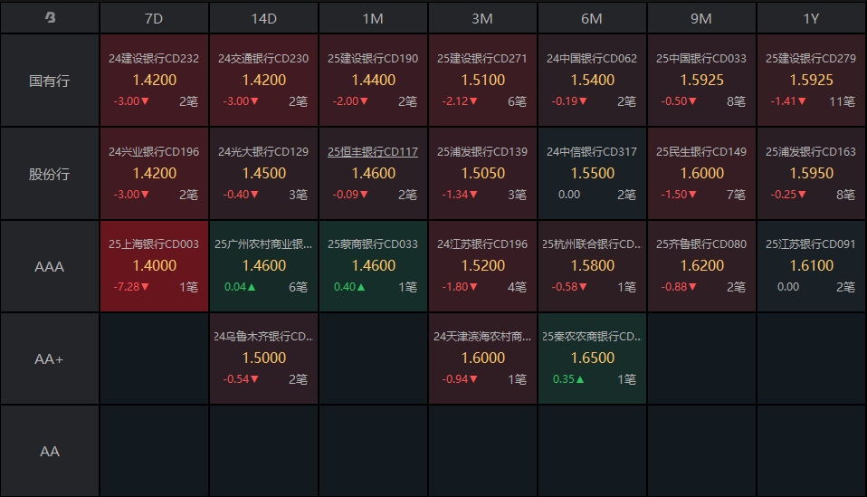Open the 24建设银行CD232 cell
Viewport: 867px width, 497px height.
point(154,81)
